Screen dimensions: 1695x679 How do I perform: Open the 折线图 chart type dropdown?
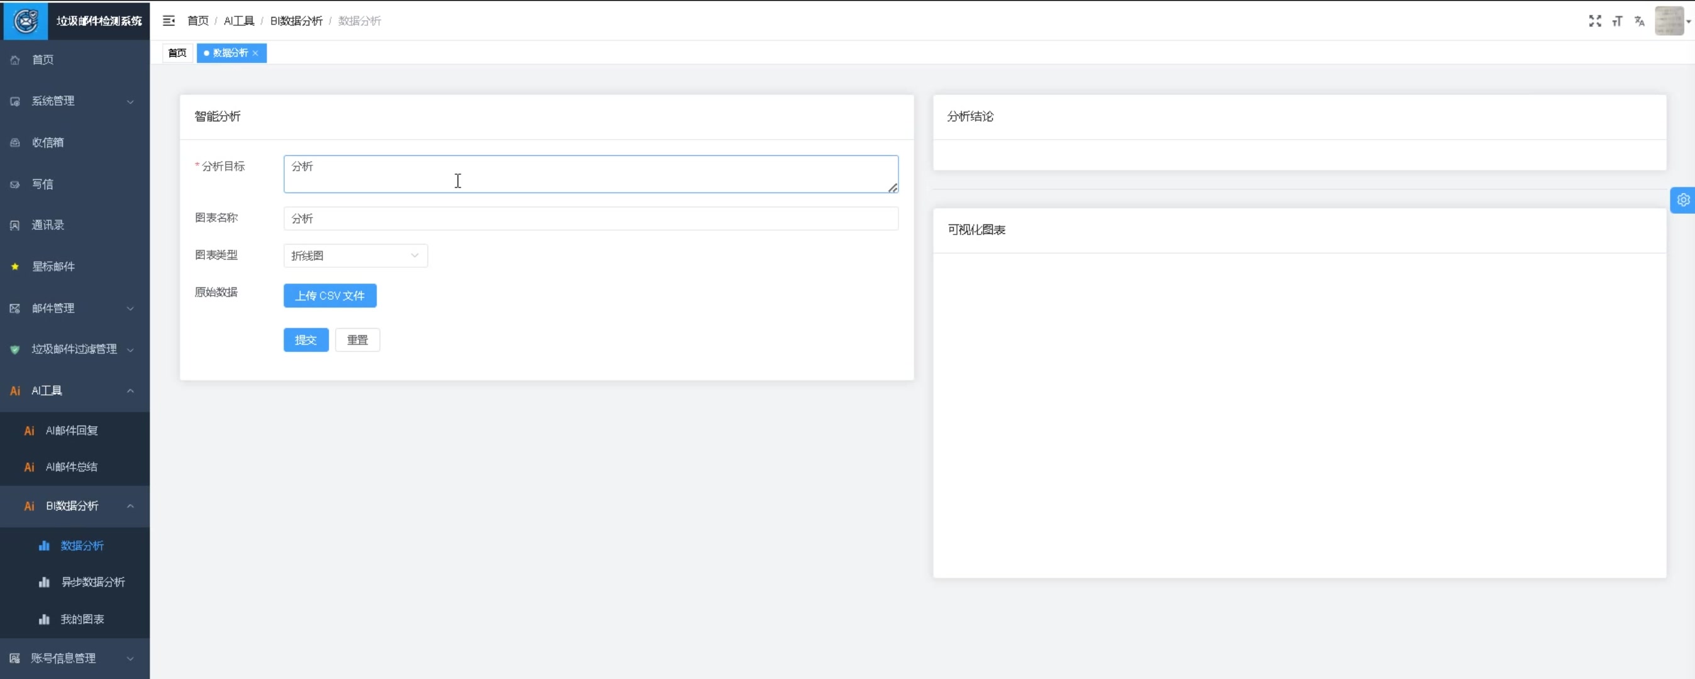[x=355, y=256]
